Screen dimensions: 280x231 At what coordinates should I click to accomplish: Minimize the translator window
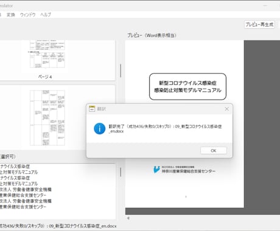(265, 5)
